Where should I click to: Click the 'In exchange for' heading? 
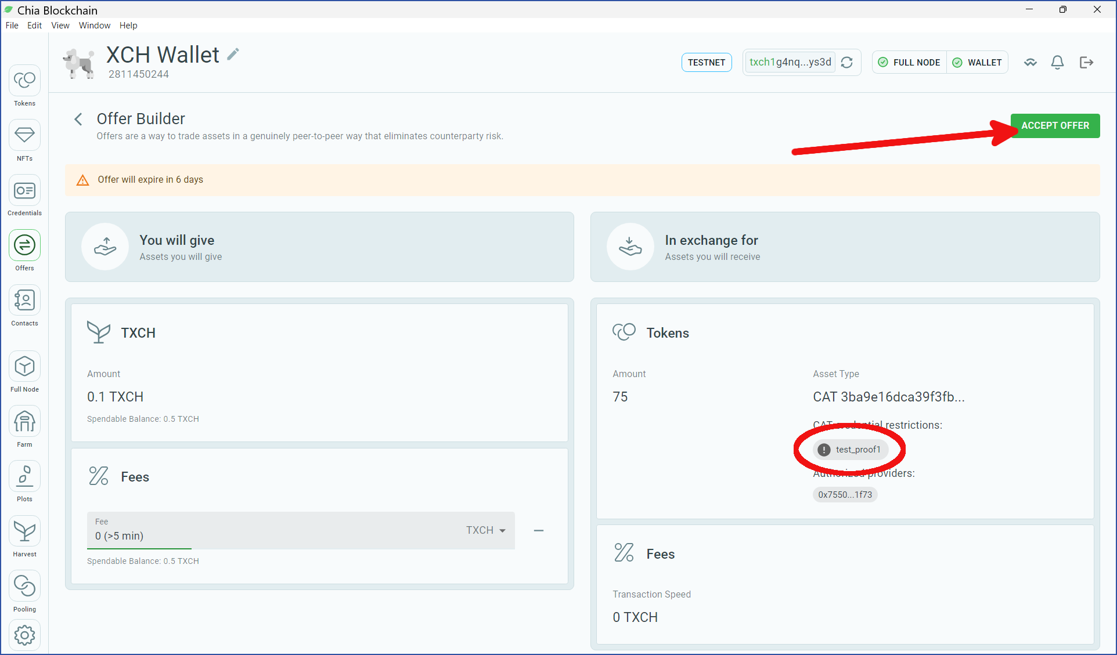[712, 240]
